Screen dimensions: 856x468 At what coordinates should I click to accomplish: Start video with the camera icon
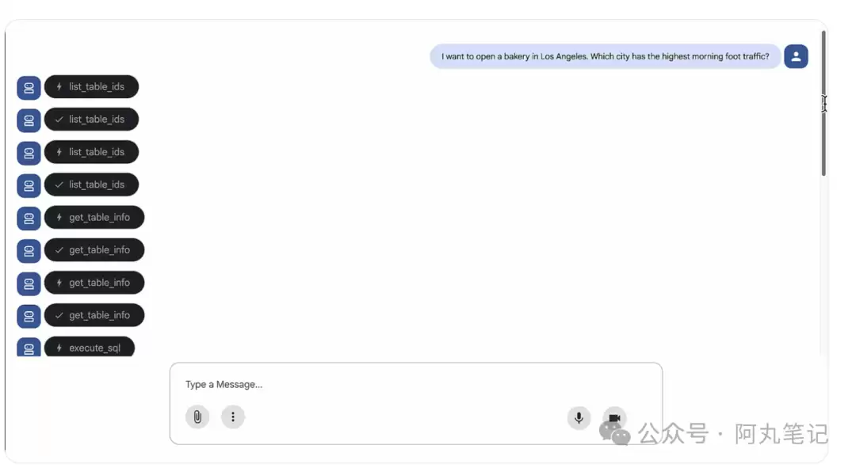point(614,417)
